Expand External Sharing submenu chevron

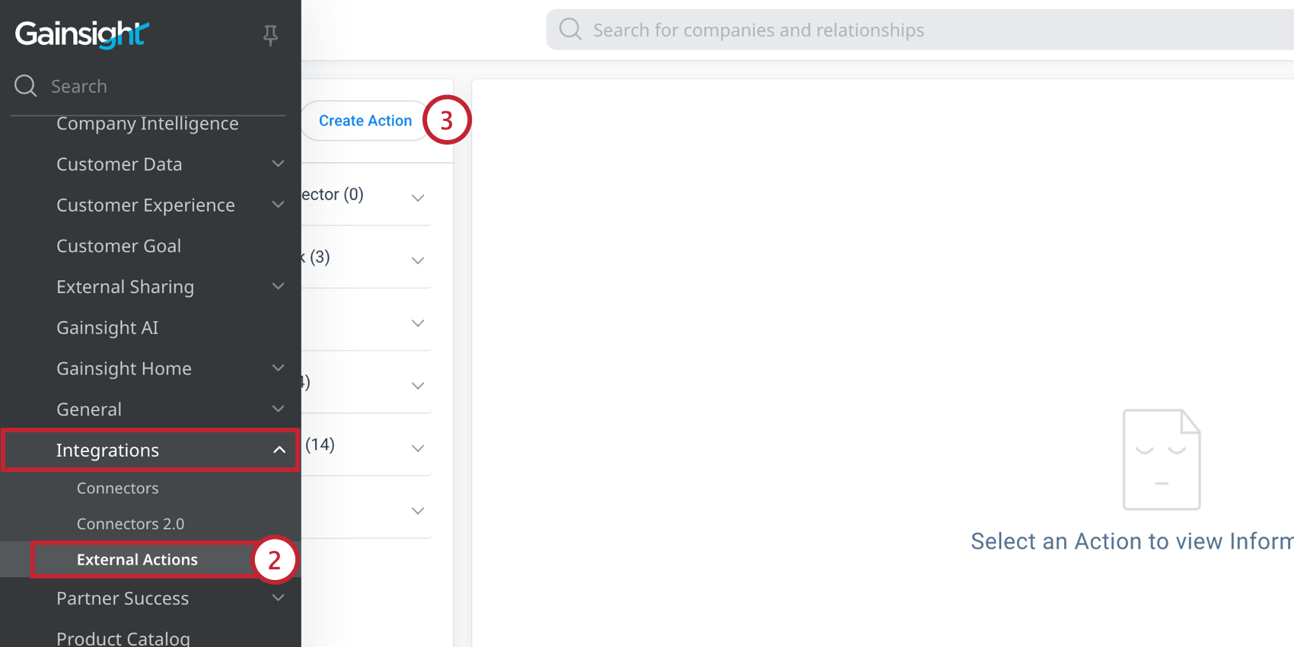coord(279,286)
